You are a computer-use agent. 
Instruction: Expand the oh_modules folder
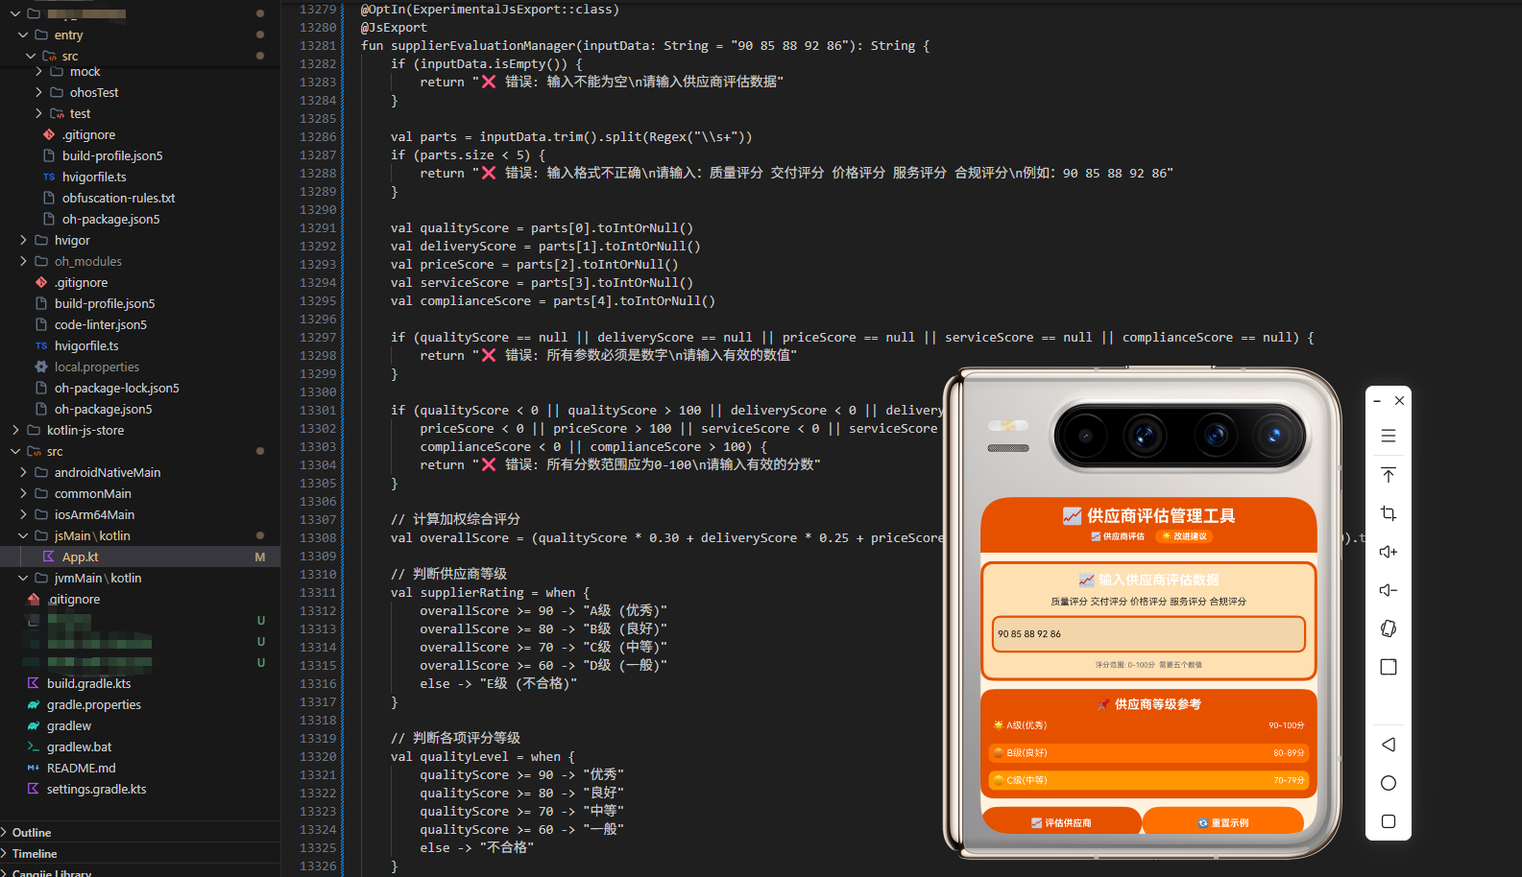[23, 261]
